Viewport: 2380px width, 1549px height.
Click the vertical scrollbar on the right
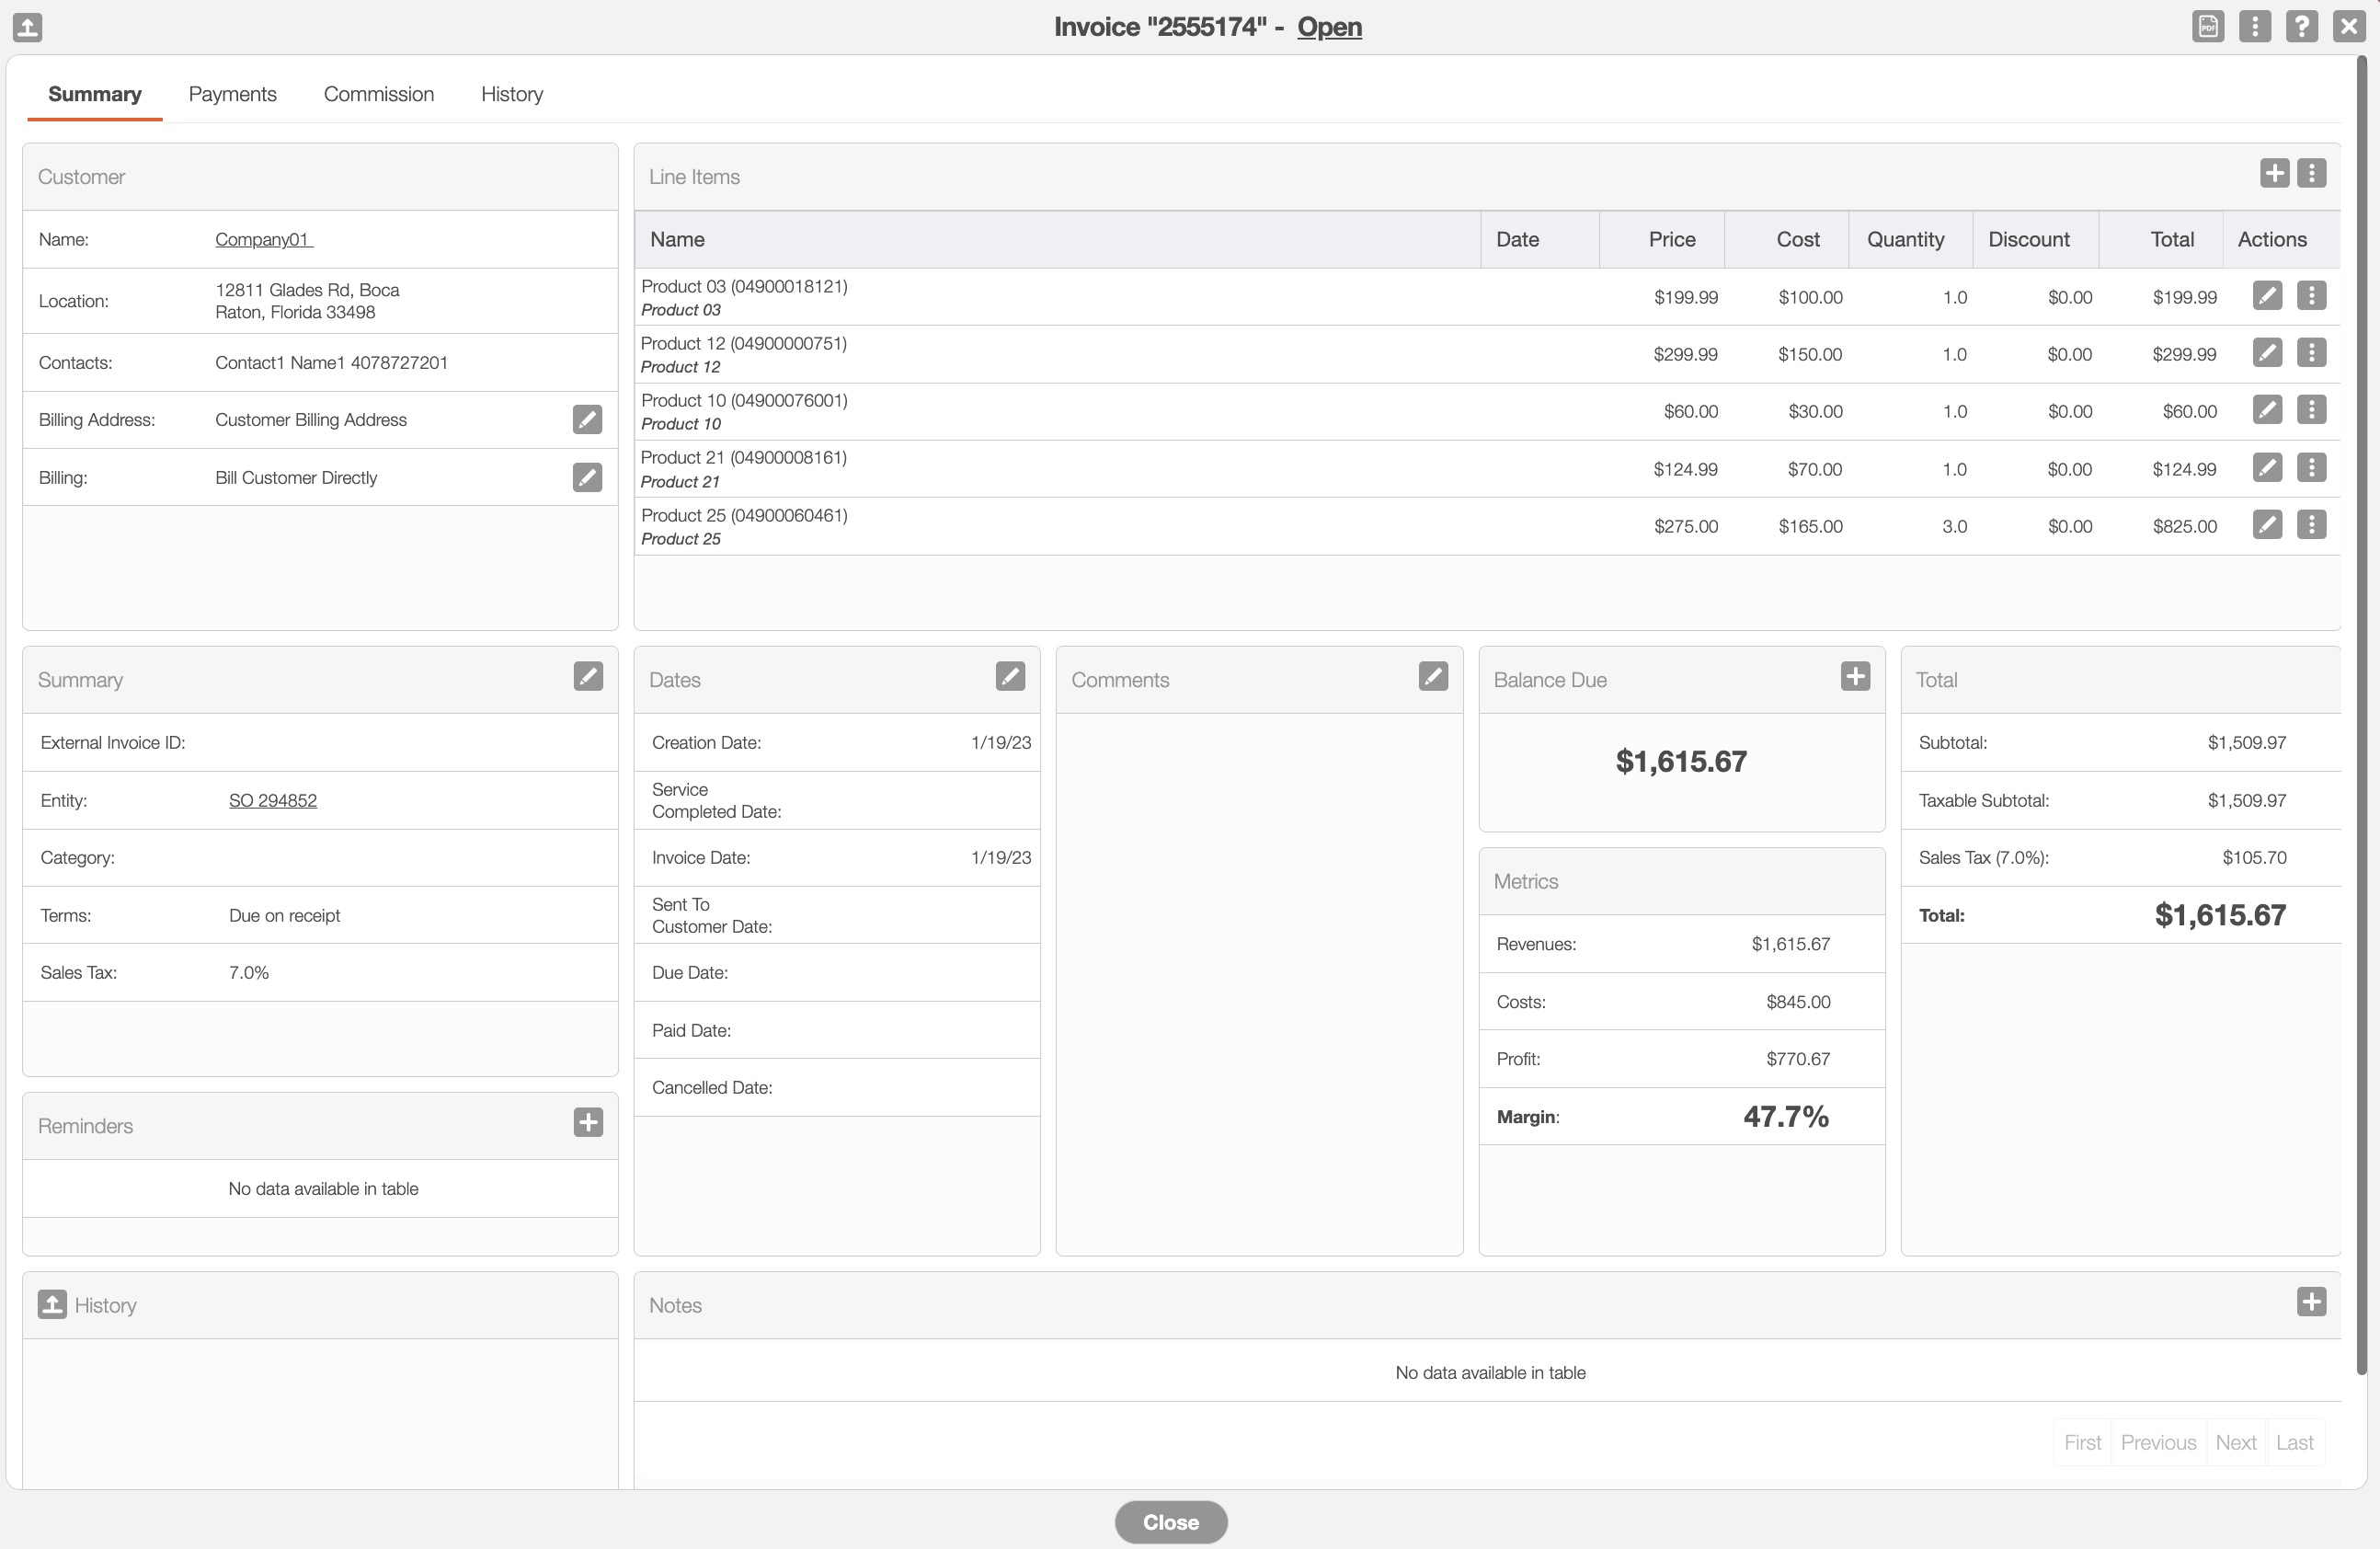[2361, 700]
